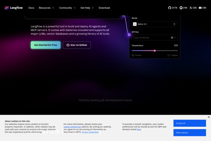Click the Star on GitHub button

tap(77, 45)
